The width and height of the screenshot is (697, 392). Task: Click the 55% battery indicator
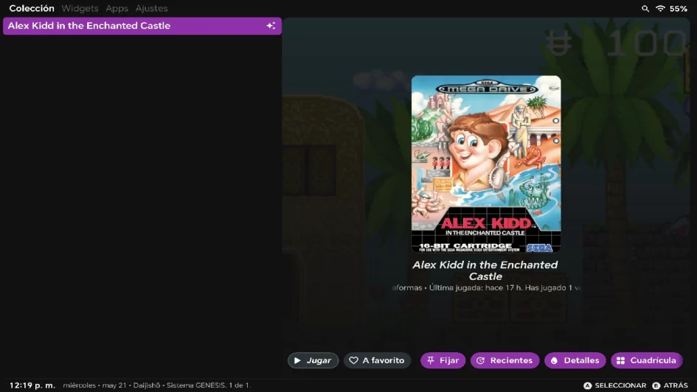[679, 8]
